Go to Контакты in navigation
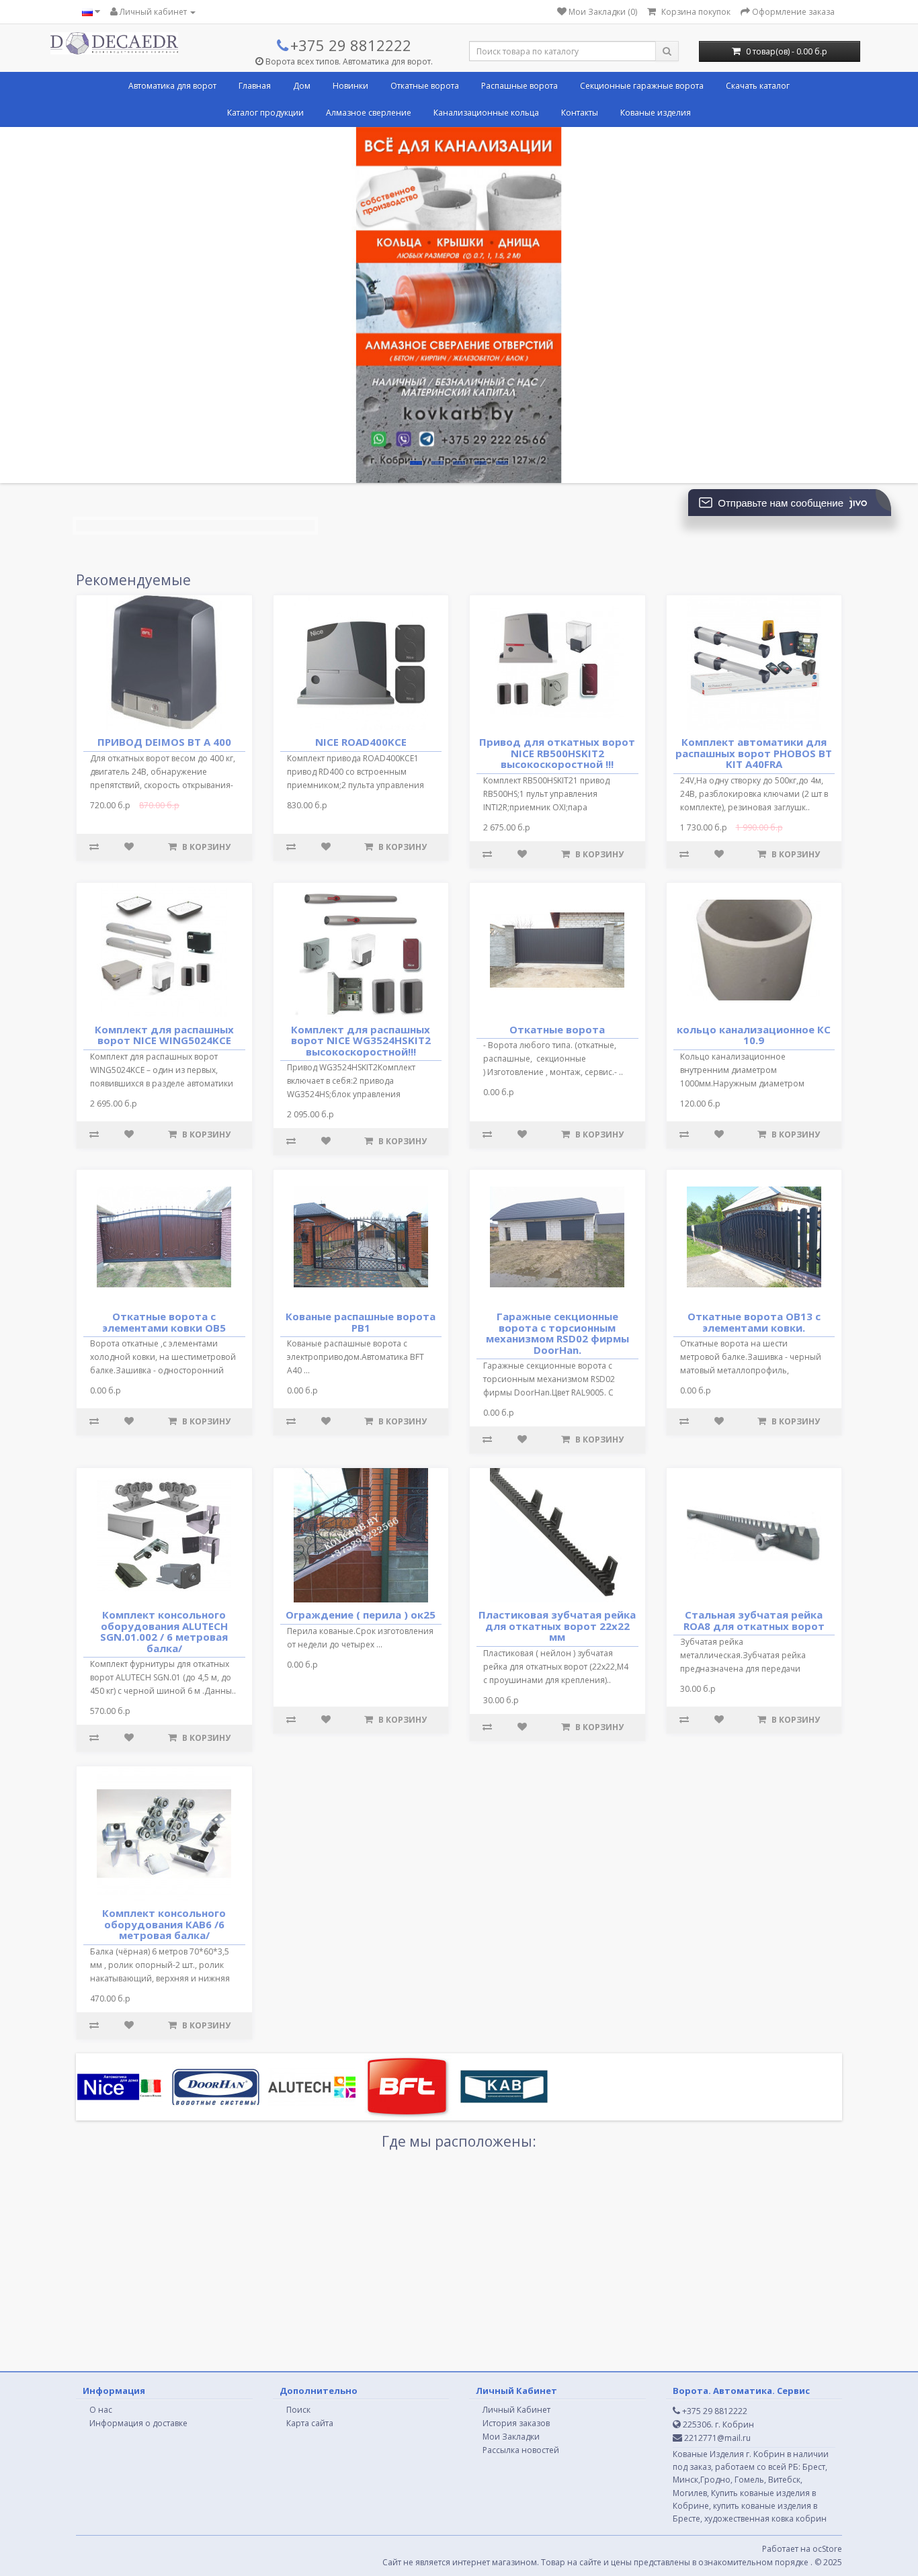 pyautogui.click(x=579, y=113)
